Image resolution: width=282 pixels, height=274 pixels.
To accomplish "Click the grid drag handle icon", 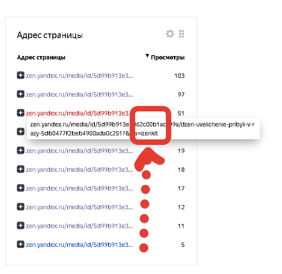I will [182, 34].
